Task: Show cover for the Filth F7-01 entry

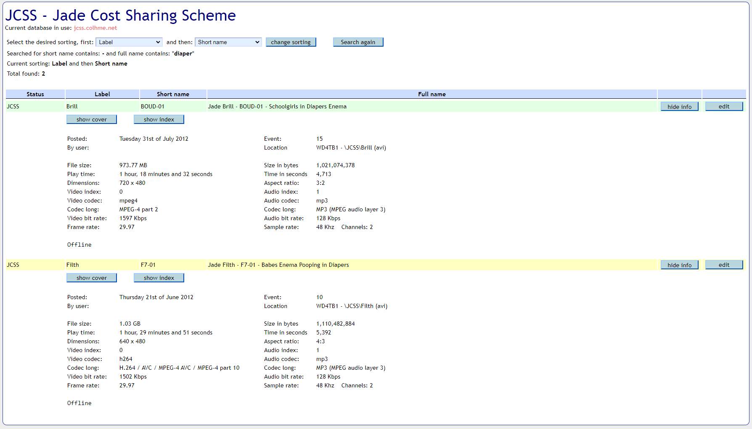Action: click(x=92, y=278)
